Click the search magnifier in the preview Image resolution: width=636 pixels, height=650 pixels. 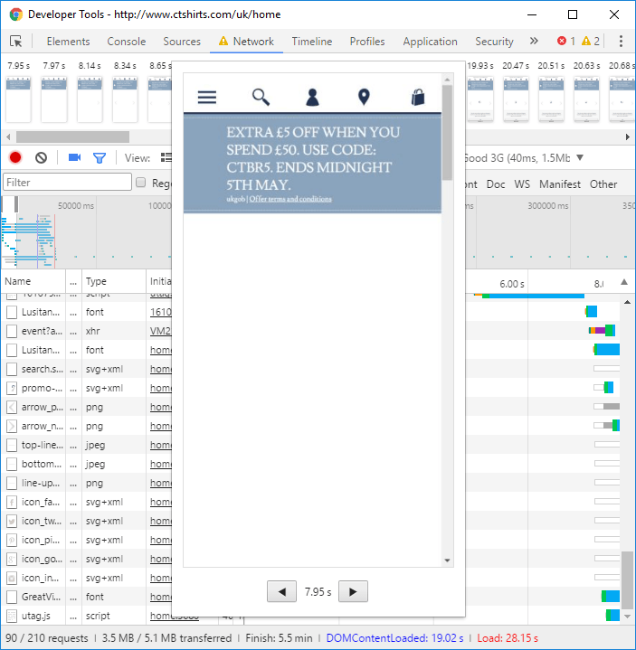click(261, 98)
